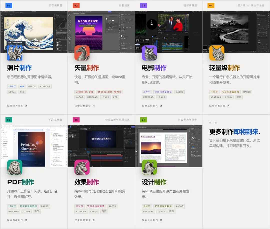Open the 探索矢量制作 link
The width and height of the screenshot is (270, 229).
[x=84, y=106]
